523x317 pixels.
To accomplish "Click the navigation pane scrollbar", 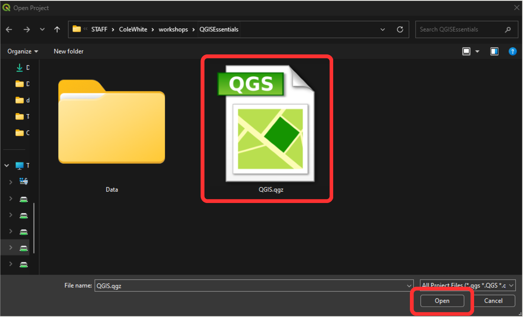I will tap(34, 228).
